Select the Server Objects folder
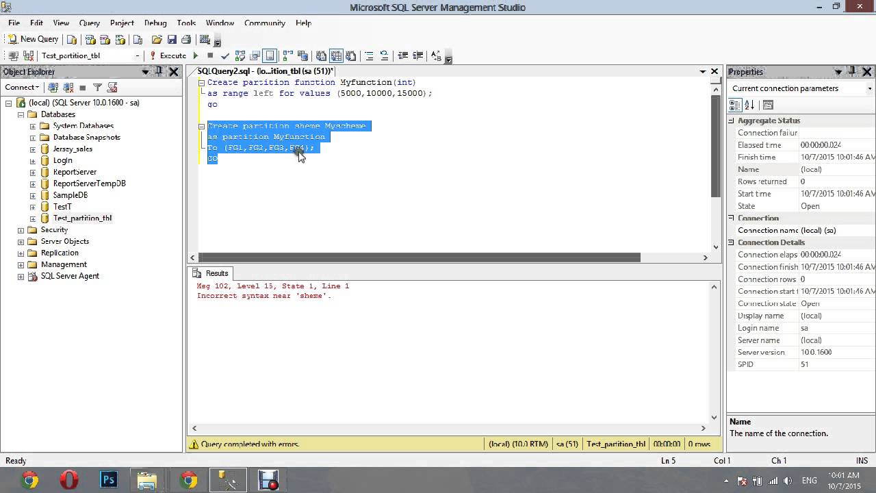 pos(65,241)
